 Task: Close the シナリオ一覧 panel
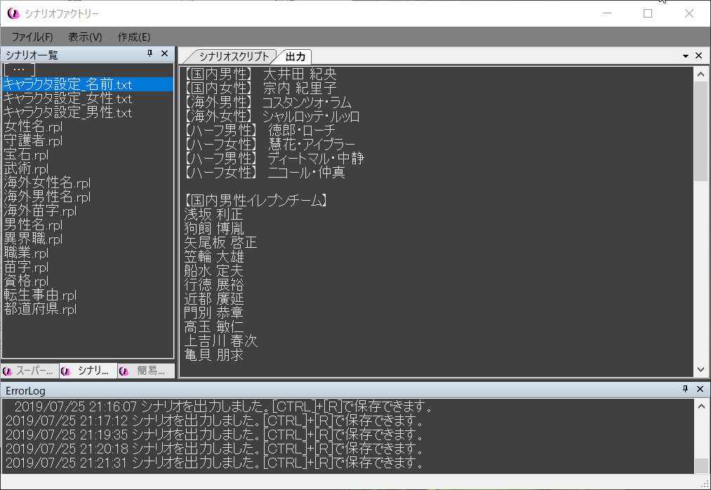[165, 54]
